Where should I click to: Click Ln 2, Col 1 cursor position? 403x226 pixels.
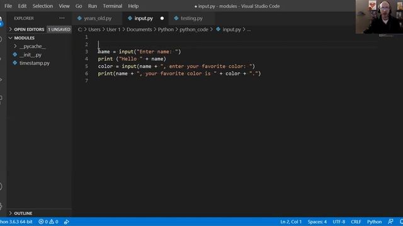pyautogui.click(x=291, y=222)
